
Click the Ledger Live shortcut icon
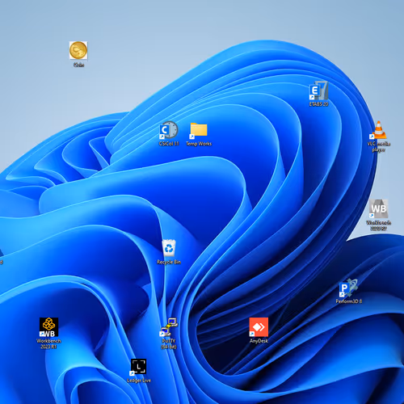pyautogui.click(x=138, y=367)
